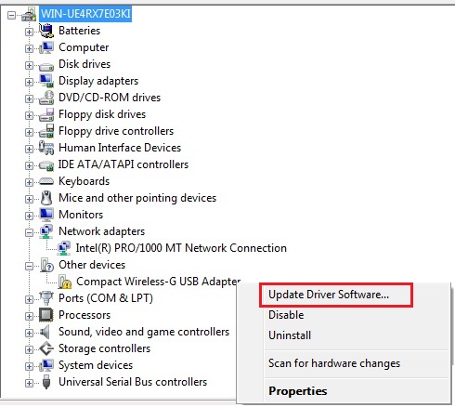Select the Other devices label
This screenshot has height=407, width=455.
click(92, 265)
